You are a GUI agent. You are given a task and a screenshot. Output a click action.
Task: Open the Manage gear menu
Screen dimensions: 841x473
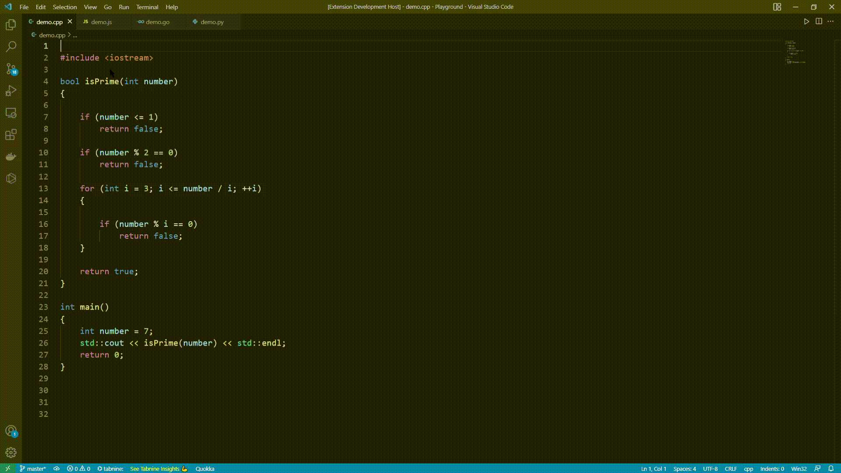pos(11,452)
